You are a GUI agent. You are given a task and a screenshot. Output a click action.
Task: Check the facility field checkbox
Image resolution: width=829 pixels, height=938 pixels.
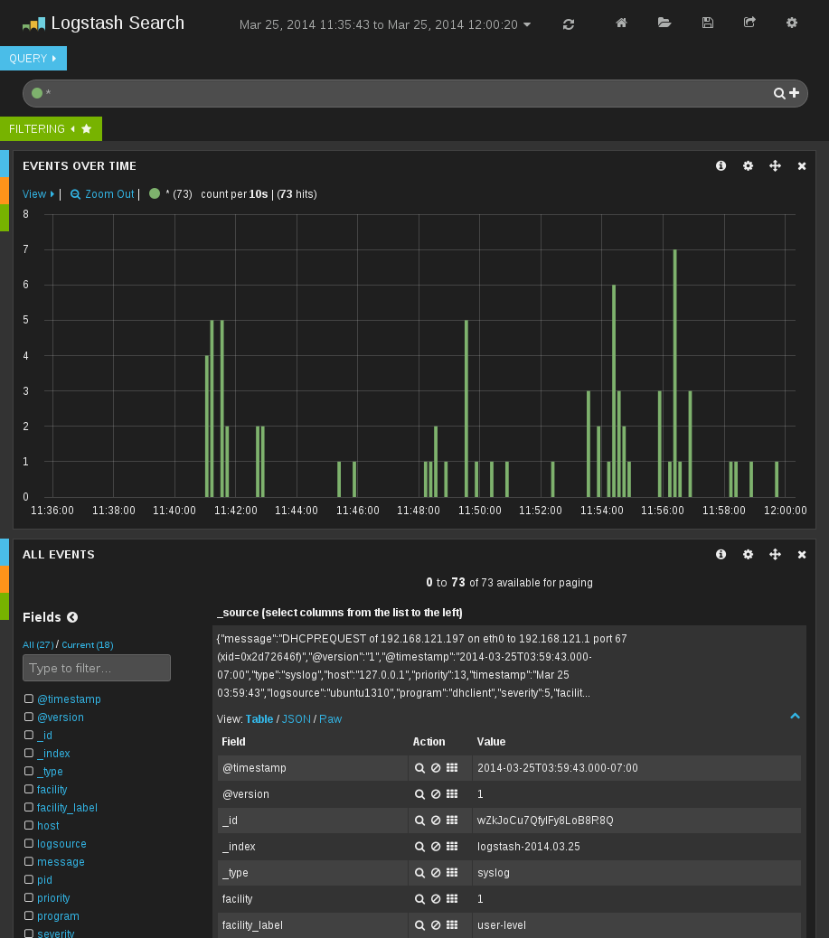click(x=29, y=789)
